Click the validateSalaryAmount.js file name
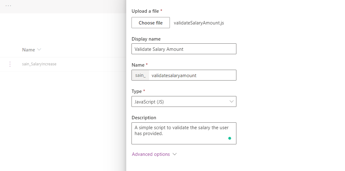The height and width of the screenshot is (171, 345). pos(199,23)
